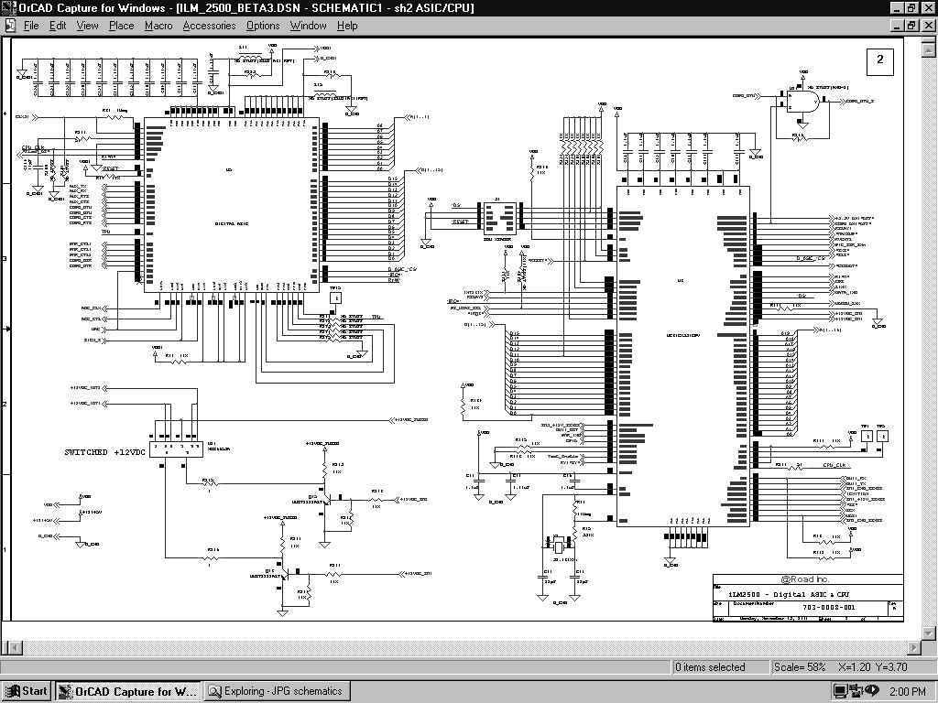Expand the Macro menu
Viewport: 938px width, 703px height.
tap(158, 26)
